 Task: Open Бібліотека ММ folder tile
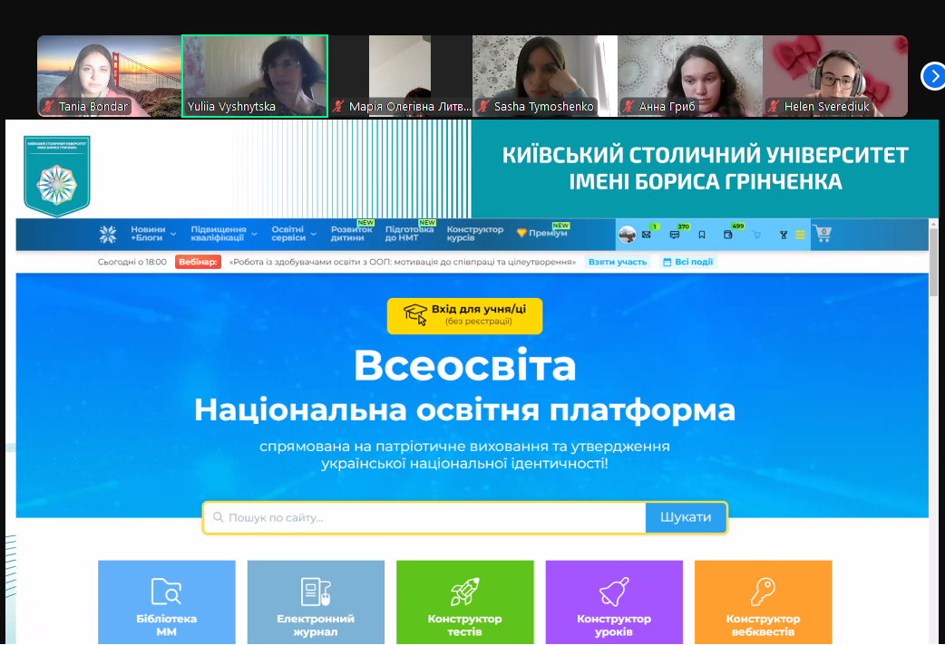coord(166,602)
